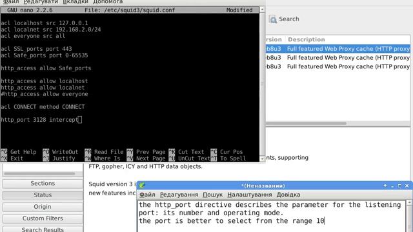Open the Пошук menu in text editor
413x232 pixels.
(212, 195)
